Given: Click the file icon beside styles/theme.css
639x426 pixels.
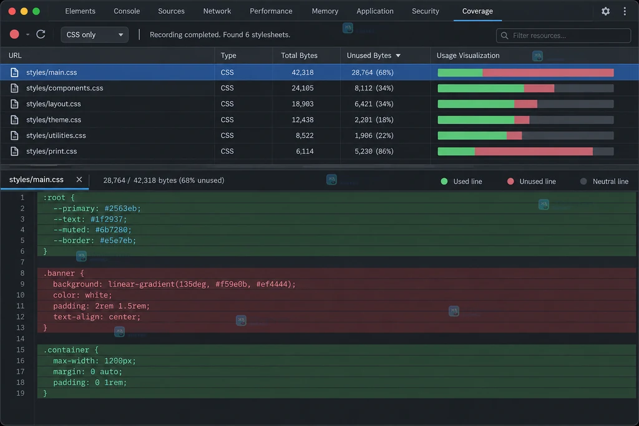Looking at the screenshot, I should click(x=14, y=120).
